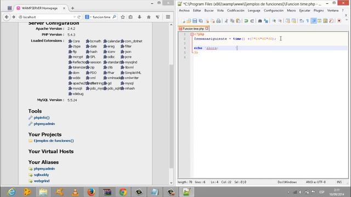351x197 pixels.
Task: Open Find with the binoculars icon
Action: (x=260, y=21)
